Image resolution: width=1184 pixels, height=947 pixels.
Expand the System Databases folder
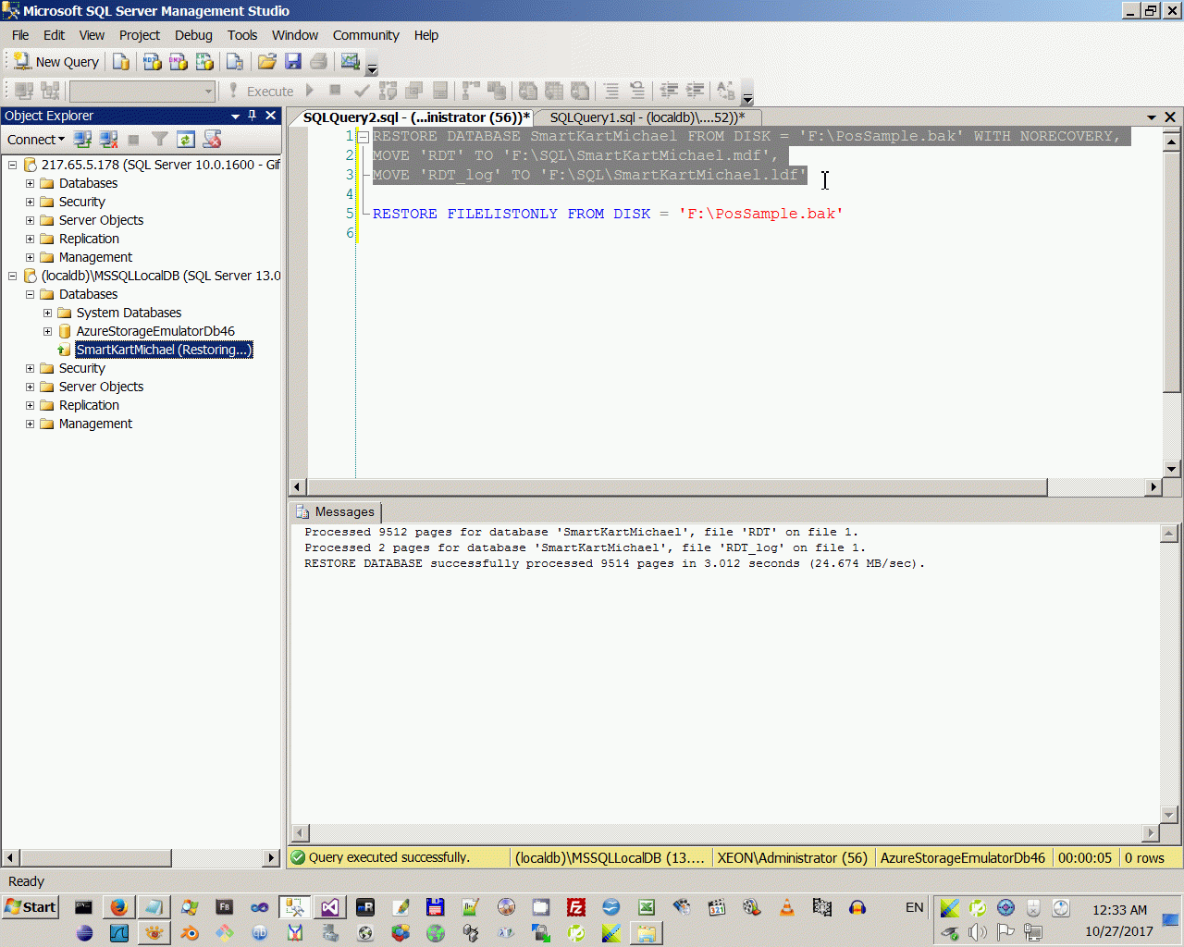pos(48,313)
